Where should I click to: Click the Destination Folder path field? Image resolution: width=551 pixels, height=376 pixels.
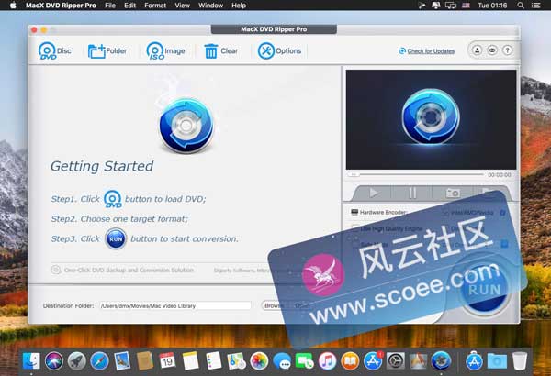click(x=175, y=305)
